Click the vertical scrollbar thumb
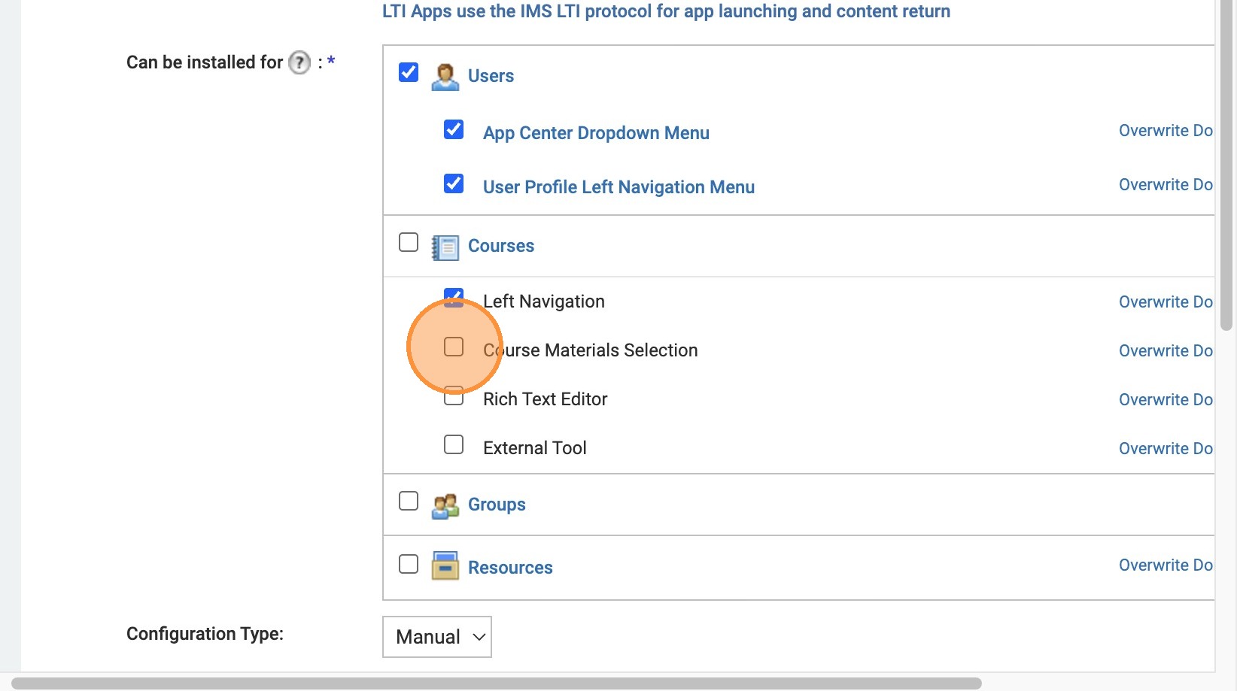Screen dimensions: 1237x691 click(1226, 165)
